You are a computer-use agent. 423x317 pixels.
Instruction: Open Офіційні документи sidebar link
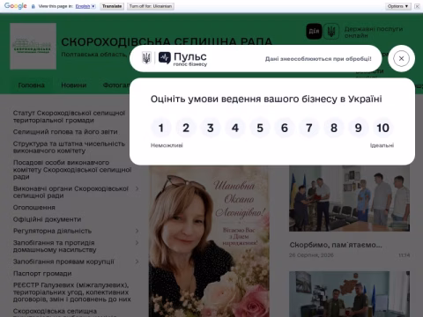click(47, 219)
